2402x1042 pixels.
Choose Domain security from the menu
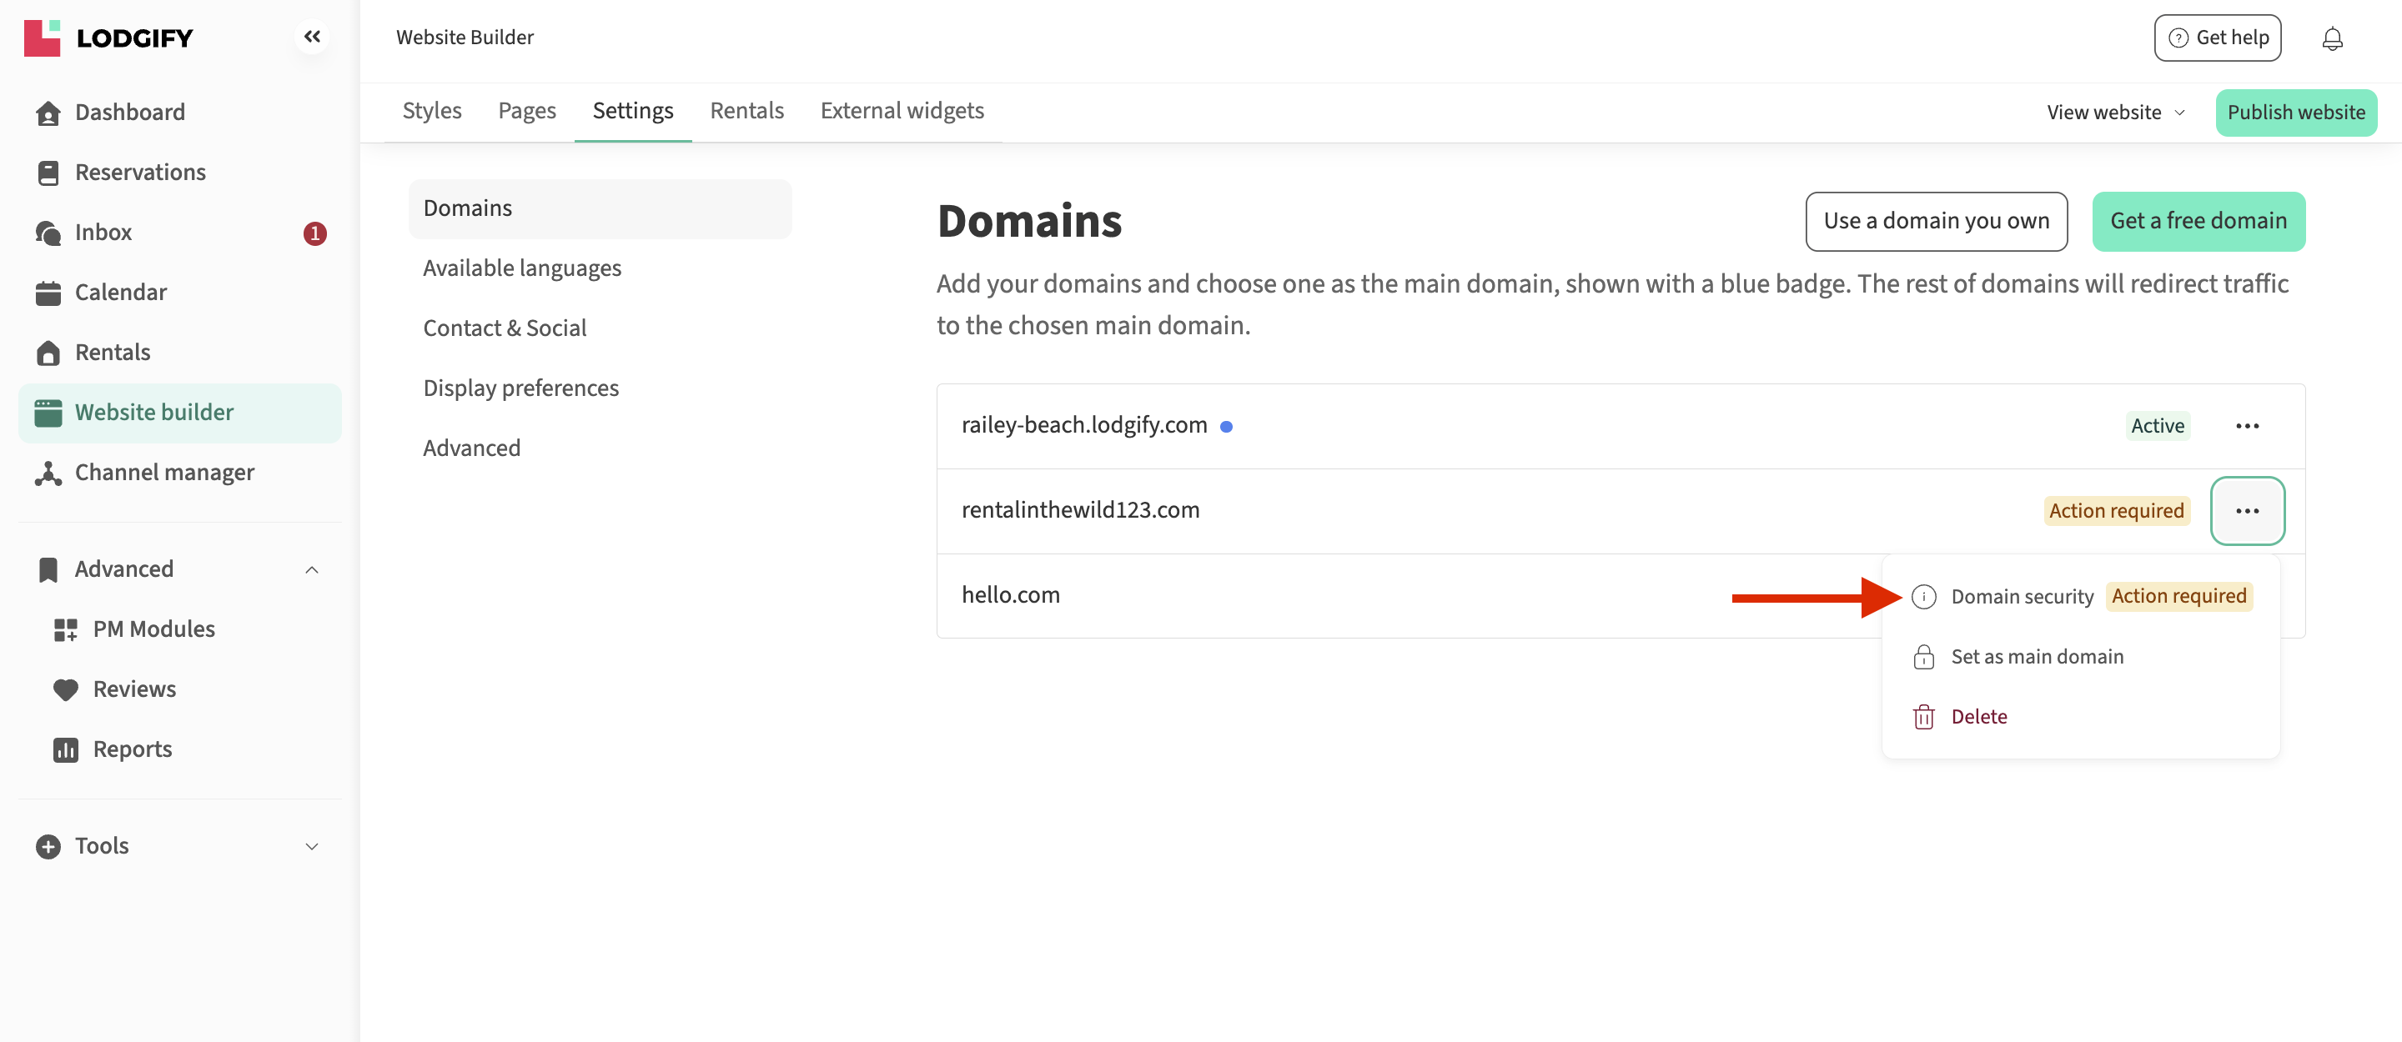click(2022, 597)
